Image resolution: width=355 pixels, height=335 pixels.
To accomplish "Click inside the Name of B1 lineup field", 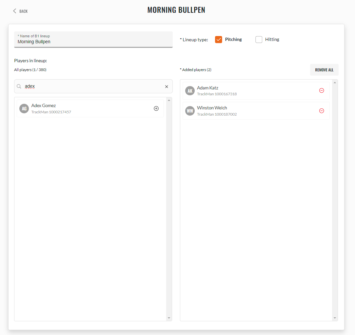I will pyautogui.click(x=93, y=42).
